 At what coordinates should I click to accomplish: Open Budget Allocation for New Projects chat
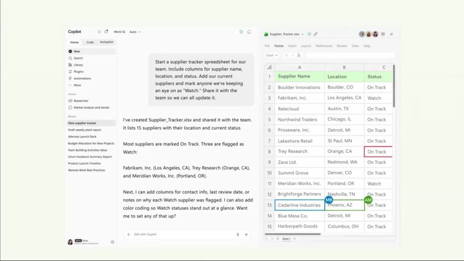(x=91, y=144)
